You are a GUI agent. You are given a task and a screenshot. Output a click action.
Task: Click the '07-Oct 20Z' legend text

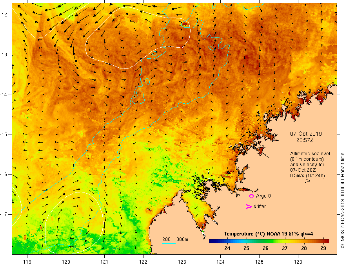[303, 170]
